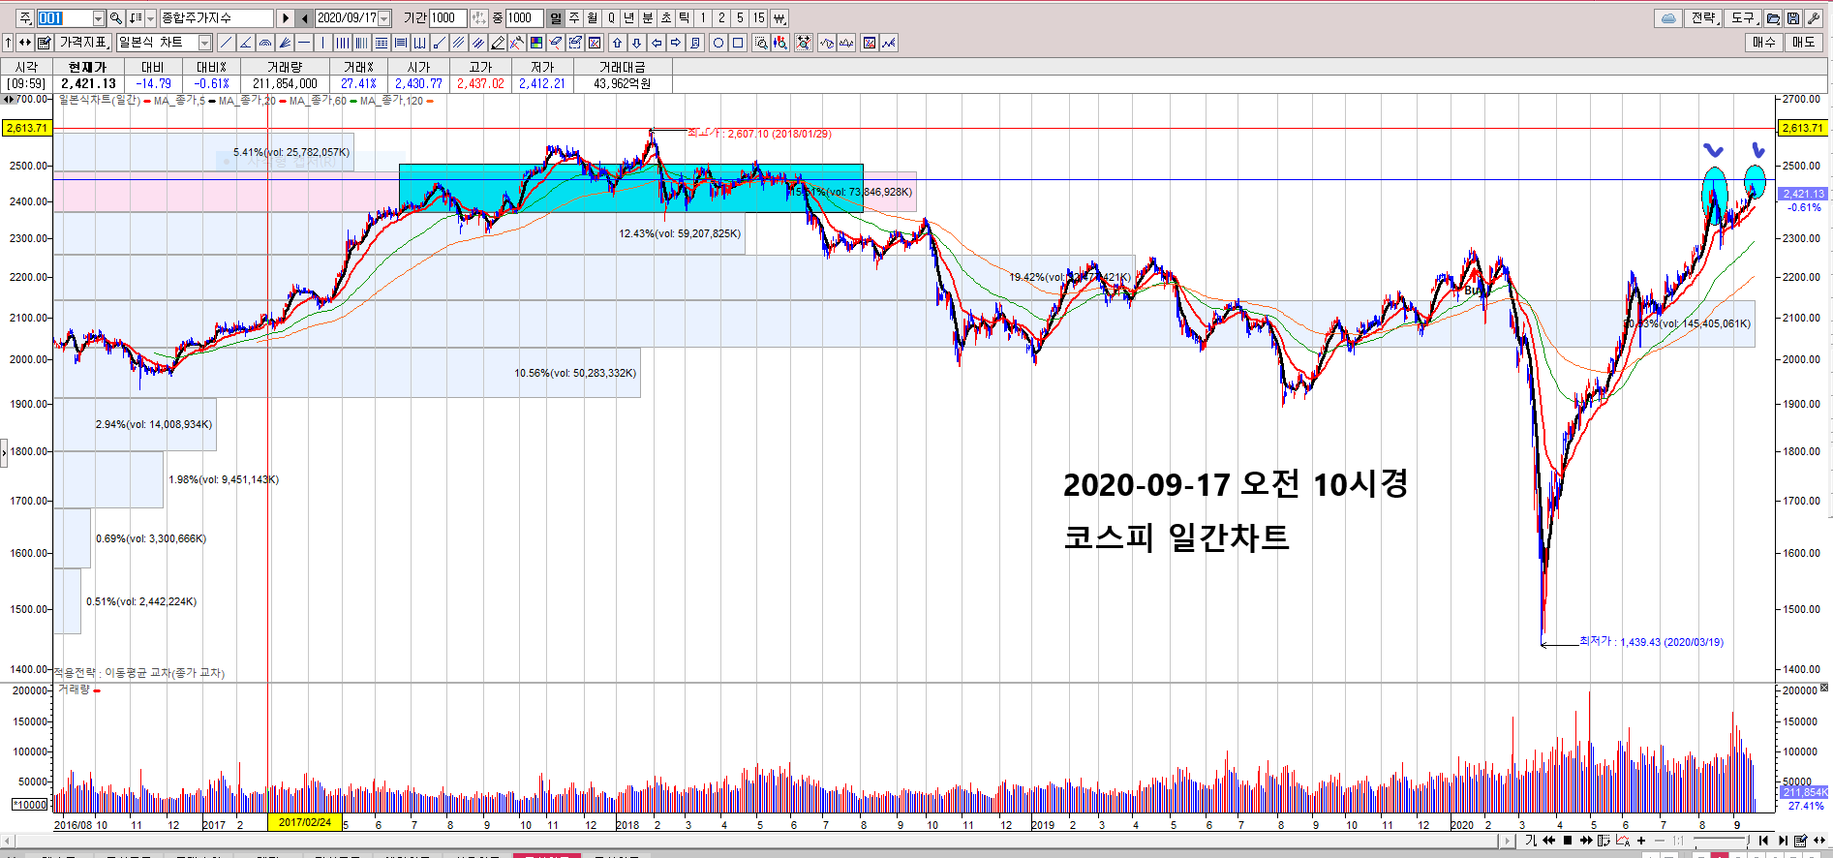Image resolution: width=1833 pixels, height=858 pixels.
Task: Open the date 2020/09/17 dropdown arrow
Action: click(x=384, y=18)
